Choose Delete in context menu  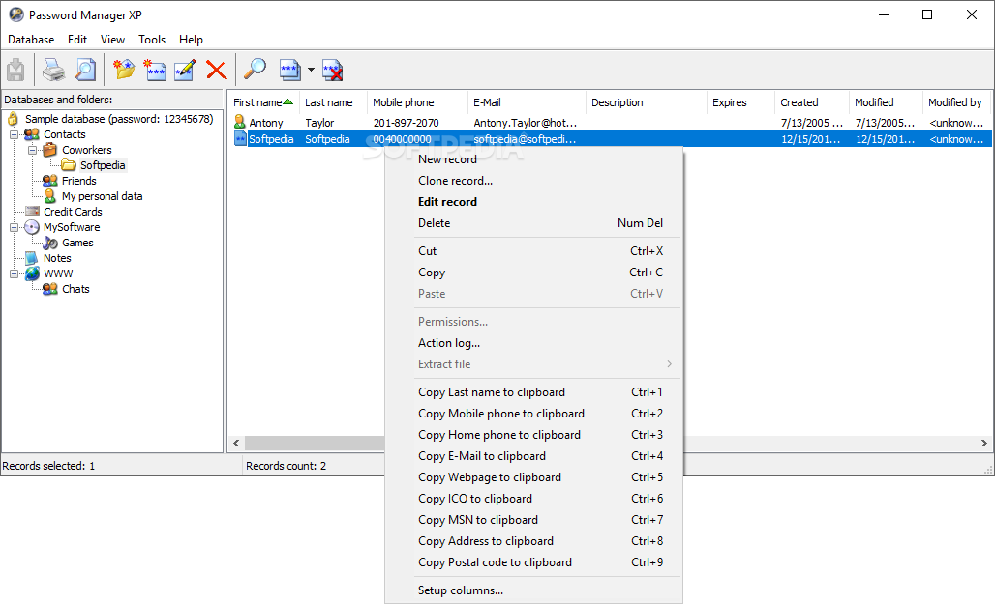533,223
